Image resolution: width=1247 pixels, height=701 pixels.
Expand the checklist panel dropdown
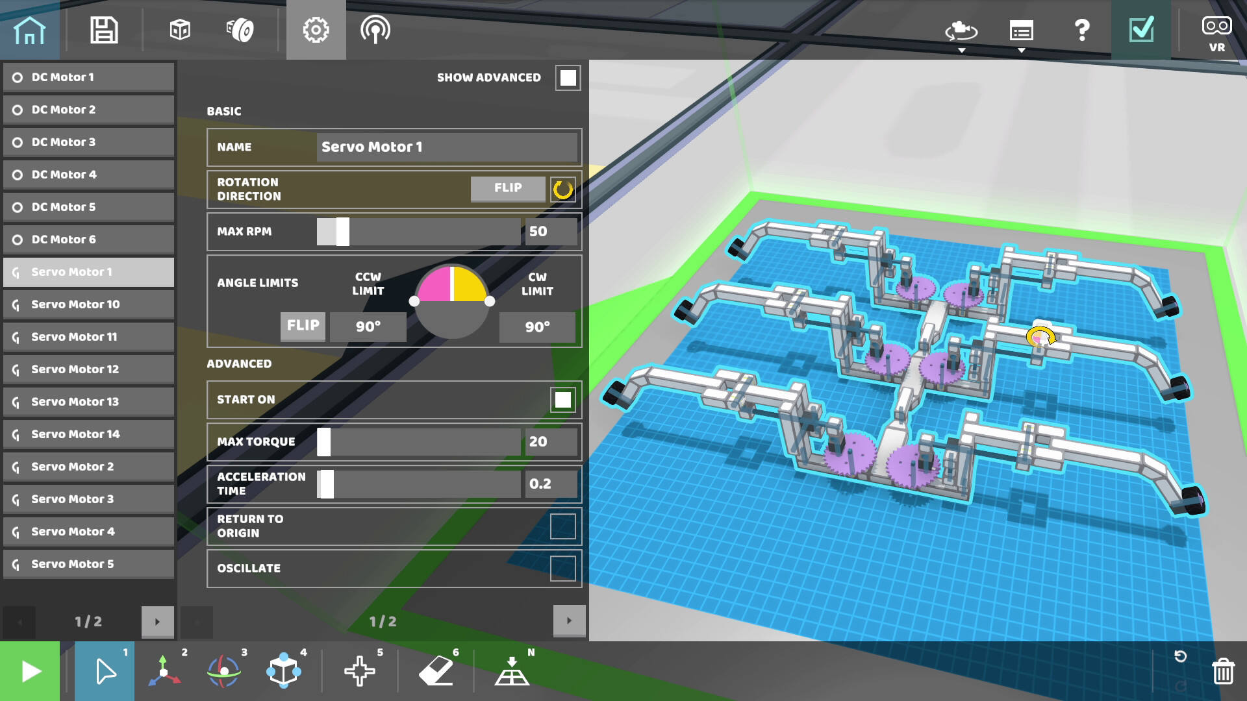1021,34
